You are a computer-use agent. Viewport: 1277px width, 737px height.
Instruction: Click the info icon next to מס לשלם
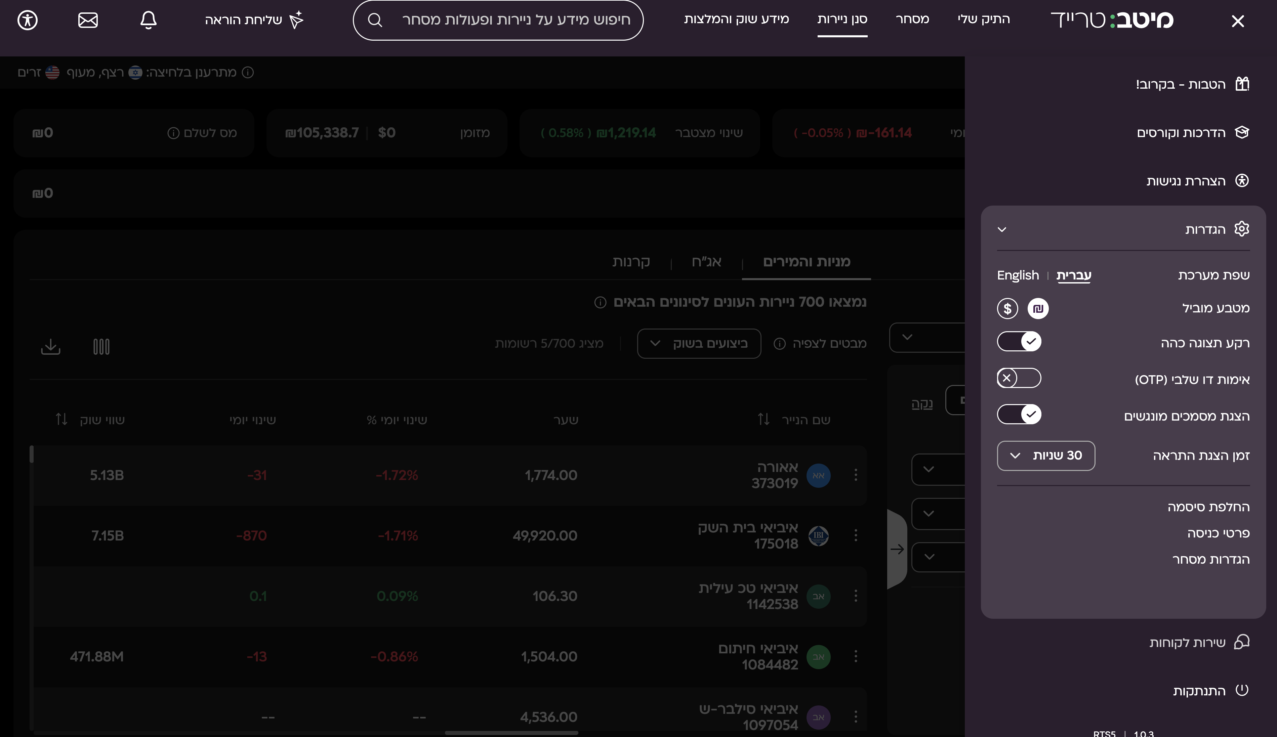coord(173,133)
